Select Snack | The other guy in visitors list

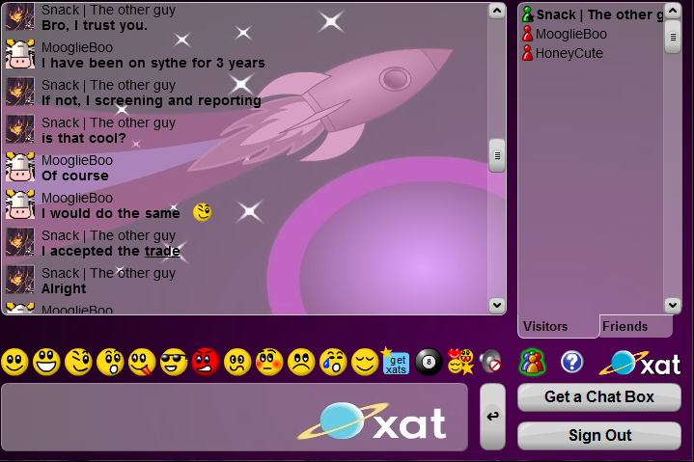[x=593, y=14]
